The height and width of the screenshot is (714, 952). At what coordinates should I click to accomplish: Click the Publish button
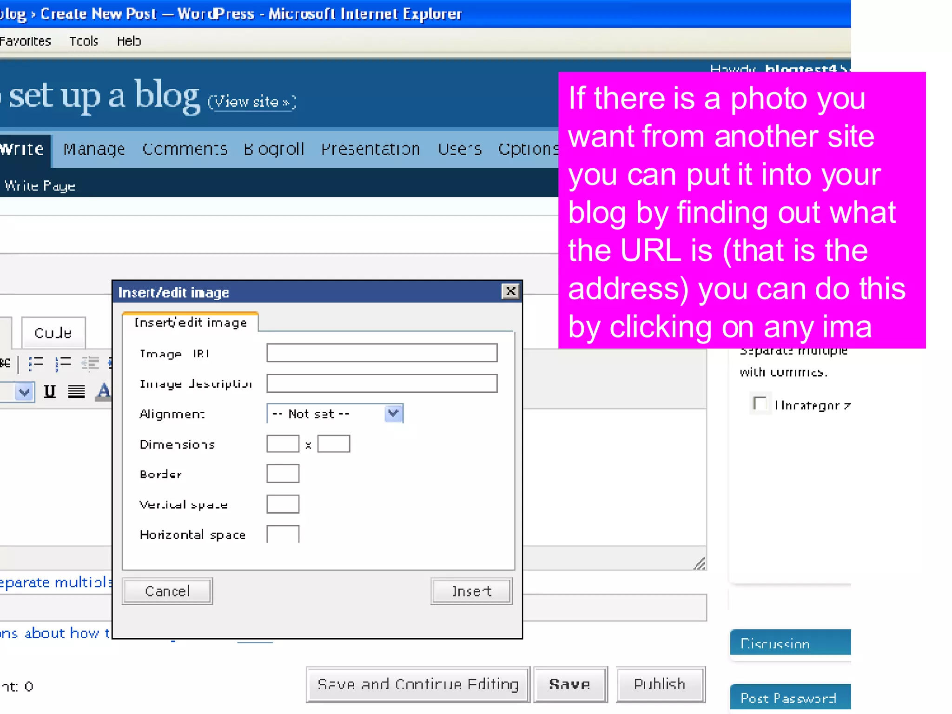point(660,684)
